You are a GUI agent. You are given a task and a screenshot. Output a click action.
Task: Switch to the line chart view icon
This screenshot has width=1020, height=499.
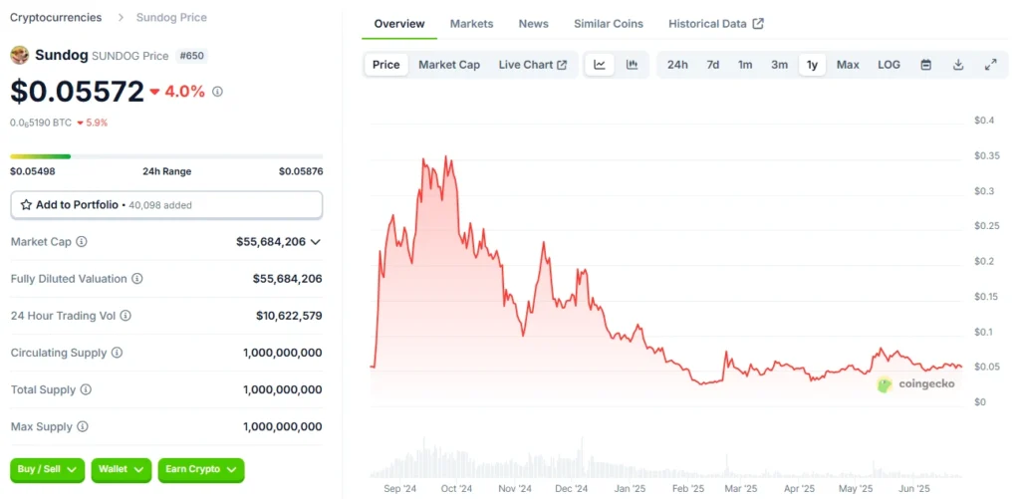coord(600,65)
